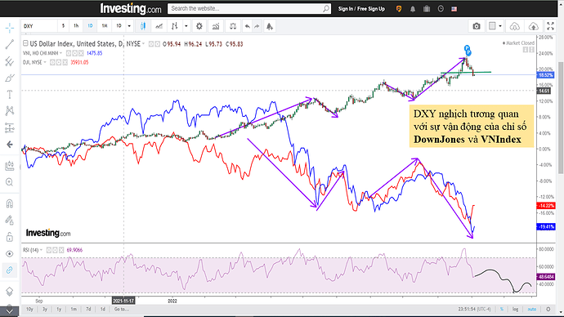The image size is (564, 317).
Task: Set chart range to 1m
Action: coord(74,309)
